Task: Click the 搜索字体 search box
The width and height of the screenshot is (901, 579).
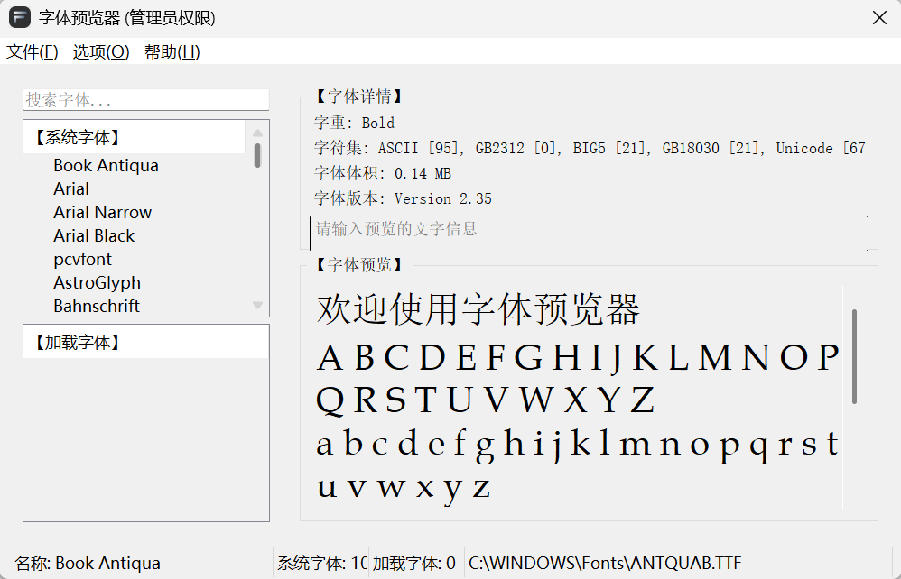Action: coord(144,99)
